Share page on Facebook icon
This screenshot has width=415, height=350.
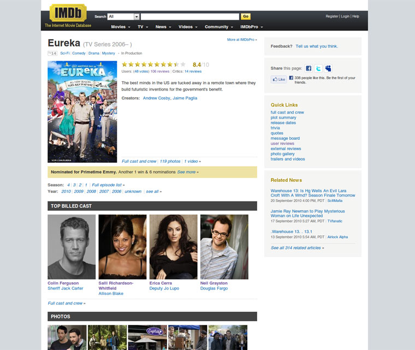coord(309,68)
